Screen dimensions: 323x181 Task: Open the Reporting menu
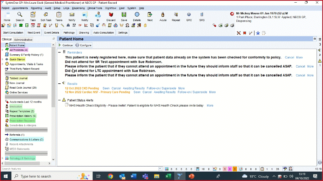36,8
